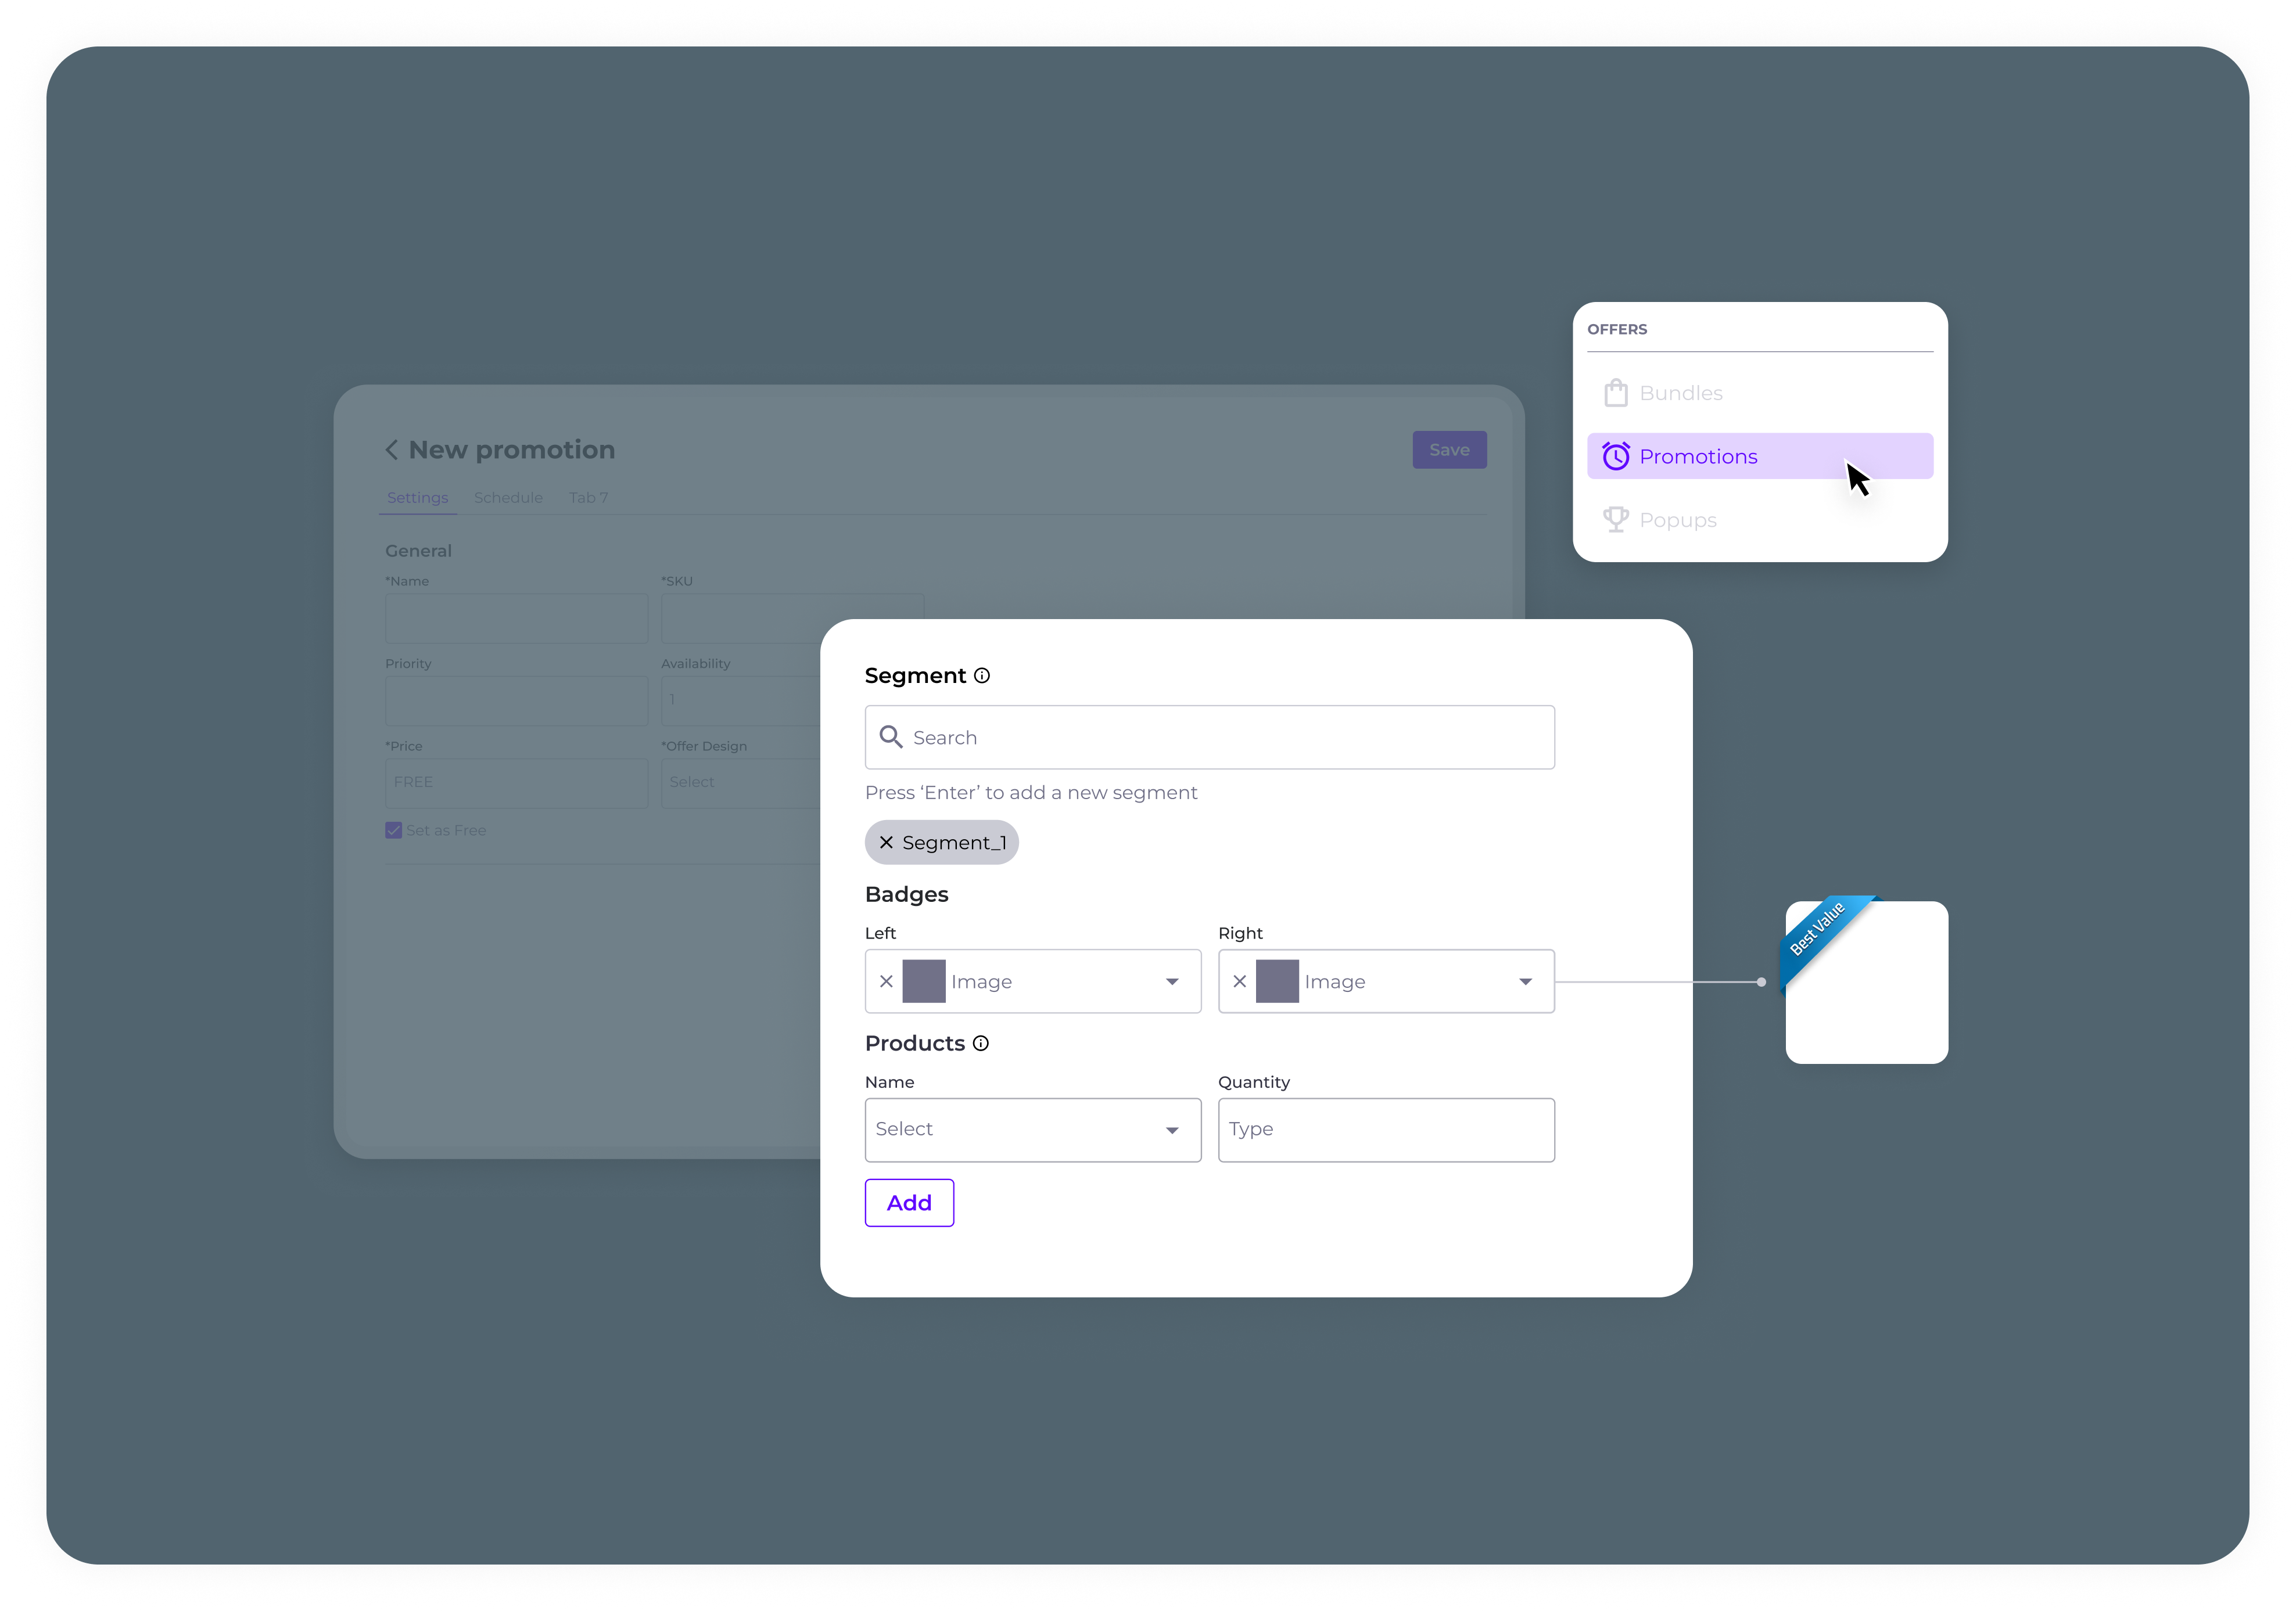This screenshot has height=1611, width=2296.
Task: Click the Segment info icon
Action: point(982,675)
